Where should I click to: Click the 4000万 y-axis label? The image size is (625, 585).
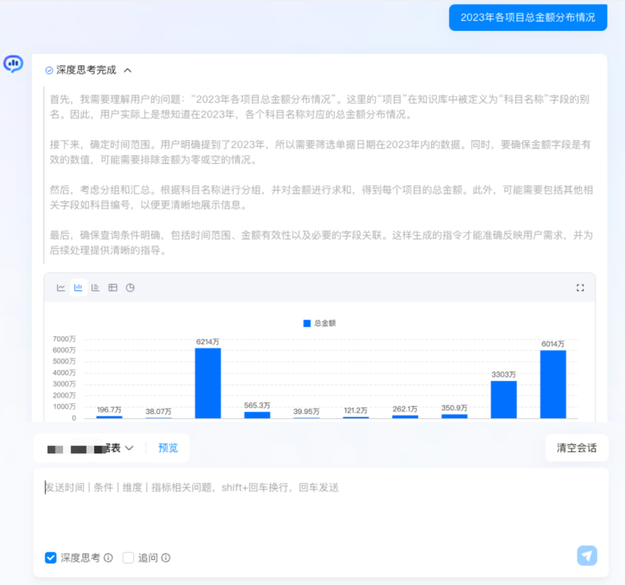point(64,373)
